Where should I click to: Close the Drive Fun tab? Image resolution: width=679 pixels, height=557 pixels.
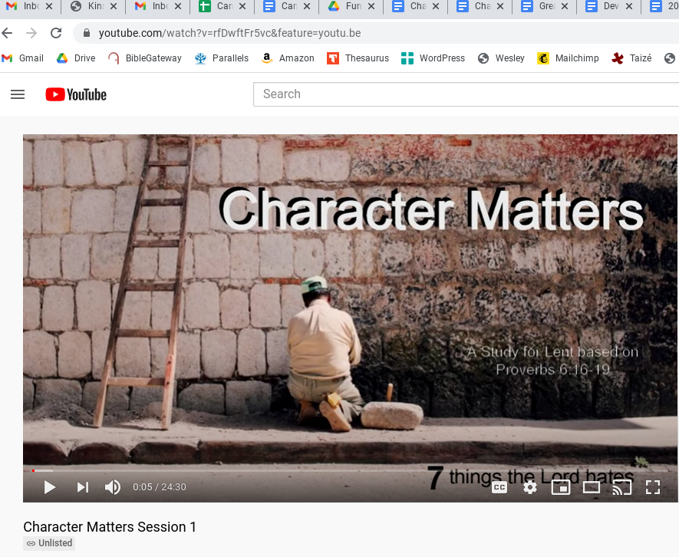(371, 6)
